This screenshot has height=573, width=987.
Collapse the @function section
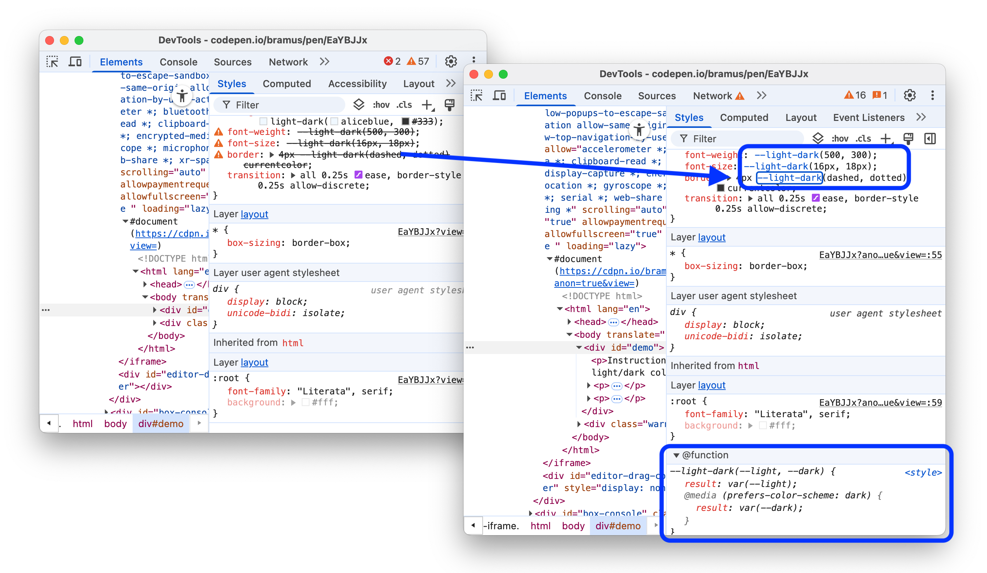point(676,455)
